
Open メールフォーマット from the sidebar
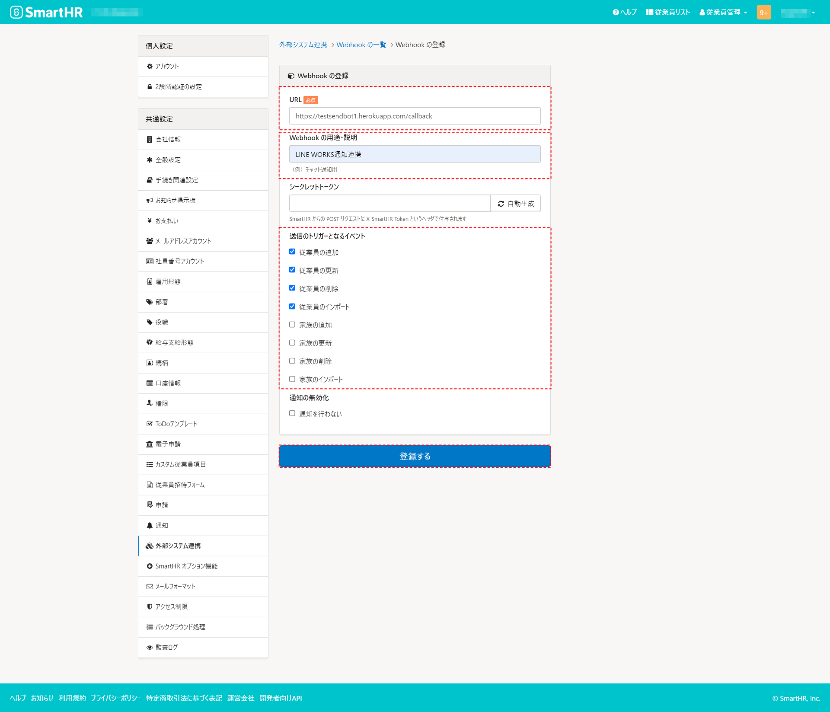pos(176,586)
